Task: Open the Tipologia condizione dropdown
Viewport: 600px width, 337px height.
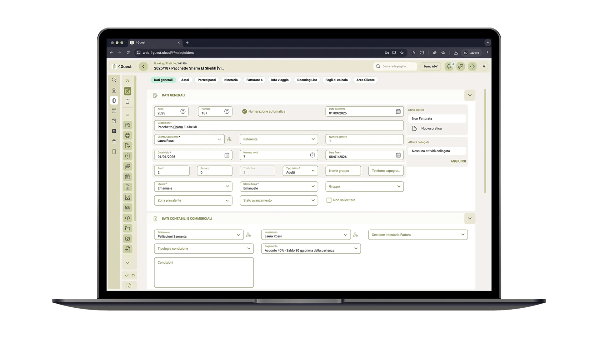Action: (x=204, y=249)
